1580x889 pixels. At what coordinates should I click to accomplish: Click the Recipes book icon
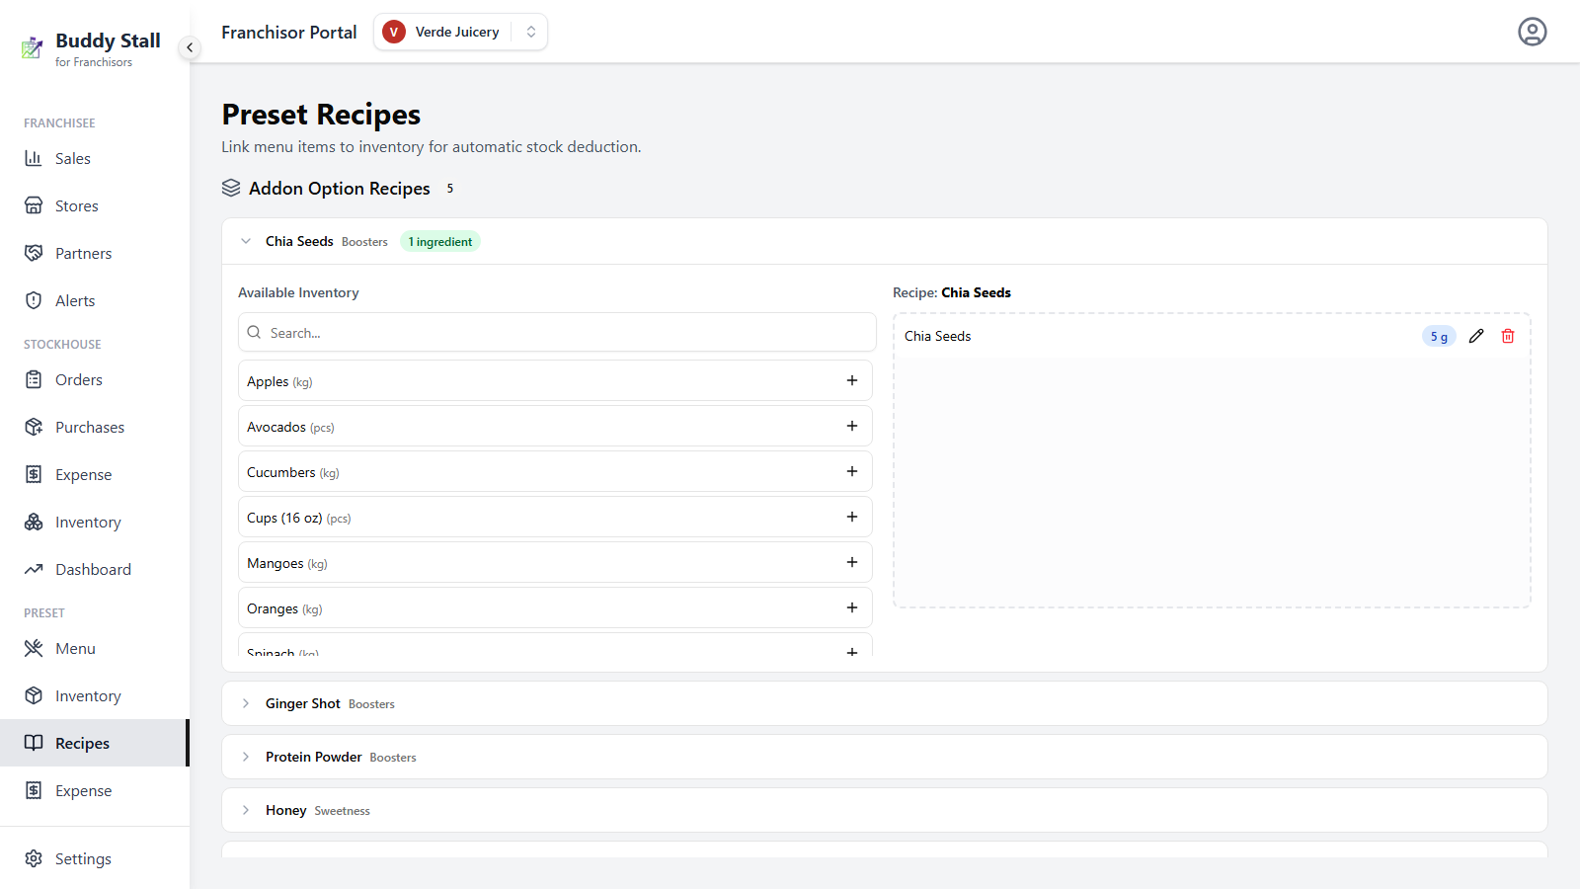pyautogui.click(x=34, y=743)
